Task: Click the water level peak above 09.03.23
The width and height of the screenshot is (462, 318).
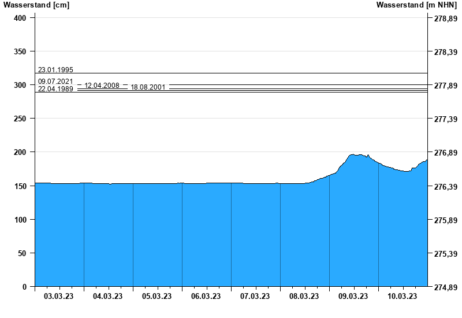Action: (x=353, y=155)
